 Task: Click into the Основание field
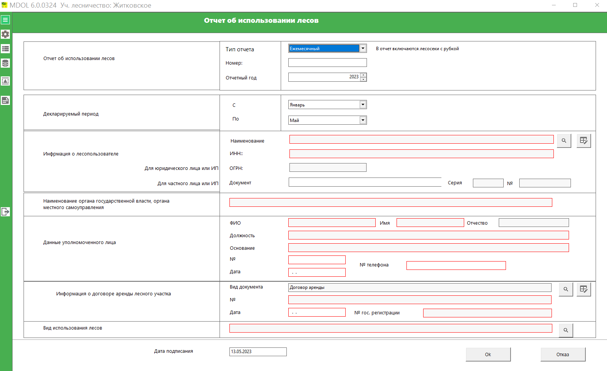click(428, 248)
